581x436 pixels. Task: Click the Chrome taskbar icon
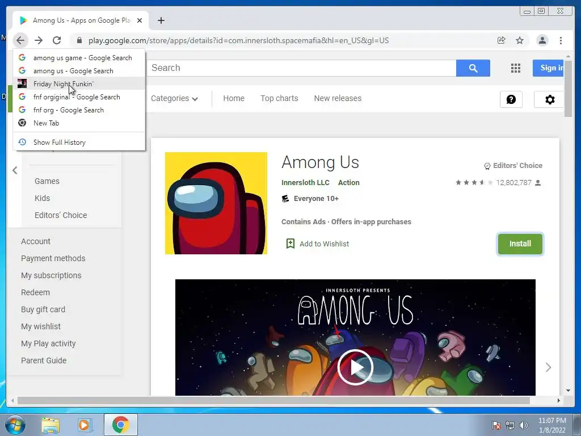click(x=120, y=425)
